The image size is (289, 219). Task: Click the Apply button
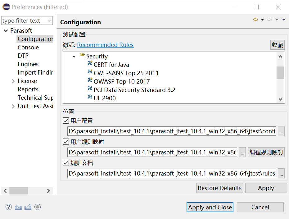tap(266, 188)
